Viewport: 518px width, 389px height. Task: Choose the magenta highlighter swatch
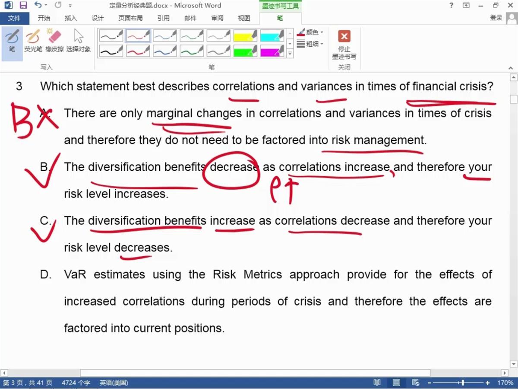coord(272,51)
